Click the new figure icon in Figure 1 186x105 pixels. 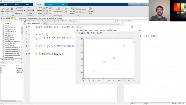click(x=76, y=33)
